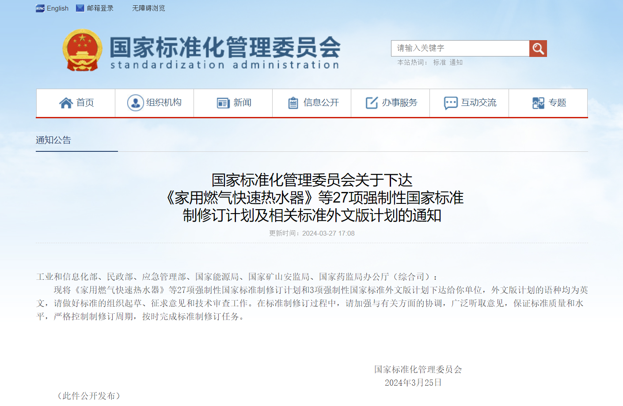
Task: Click the house icon for 首页
Action: pos(66,103)
